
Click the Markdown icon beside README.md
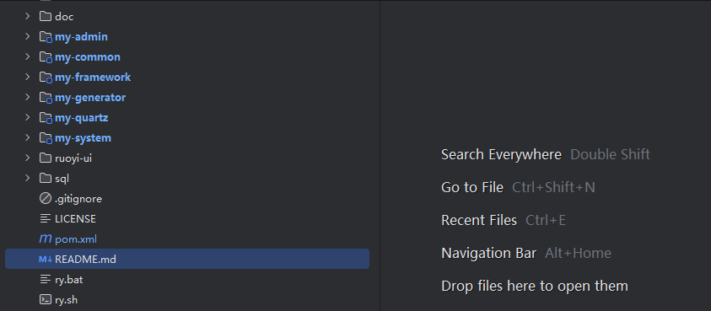pyautogui.click(x=46, y=260)
